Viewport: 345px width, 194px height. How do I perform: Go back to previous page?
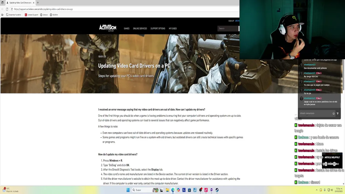point(2,9)
